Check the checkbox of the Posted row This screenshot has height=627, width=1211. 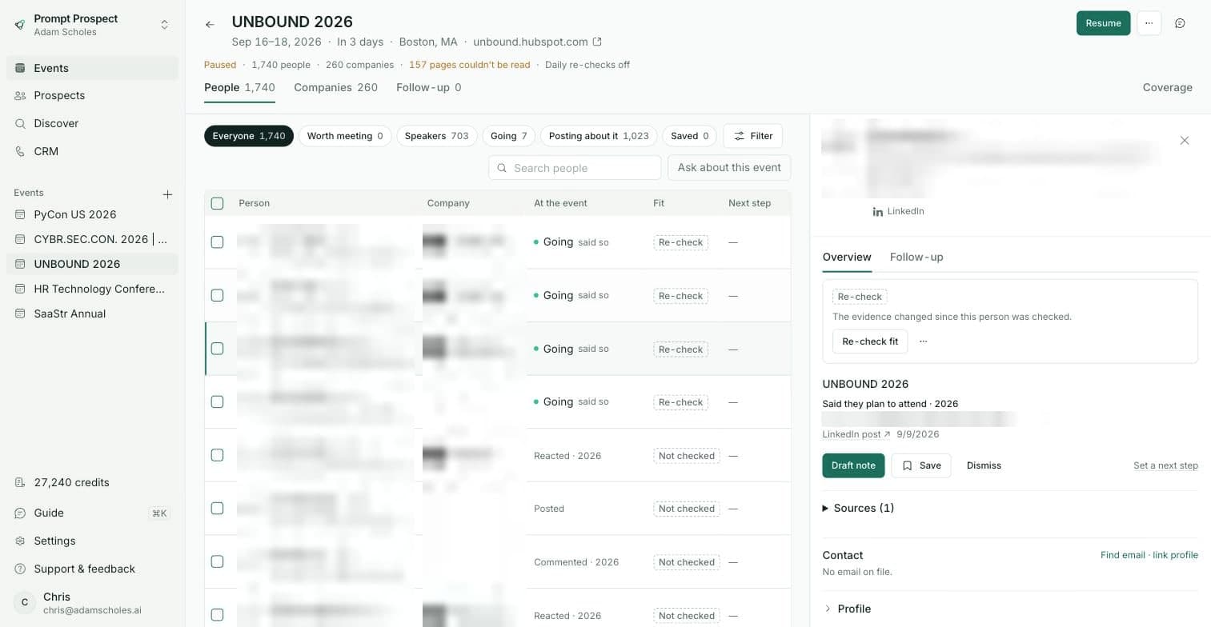point(217,508)
